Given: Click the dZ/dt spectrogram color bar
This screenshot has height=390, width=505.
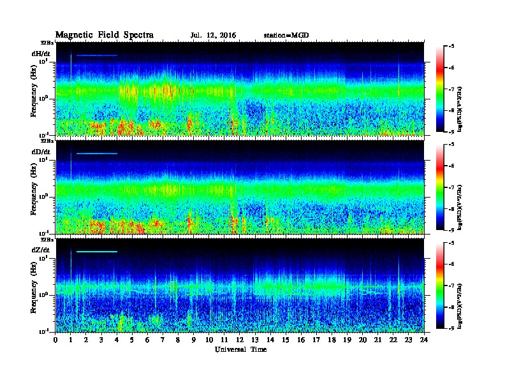Looking at the screenshot, I should point(440,285).
